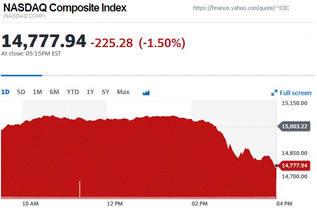This screenshot has width=317, height=208.
Task: Click the Full screen expand arrows icon
Action: click(274, 93)
